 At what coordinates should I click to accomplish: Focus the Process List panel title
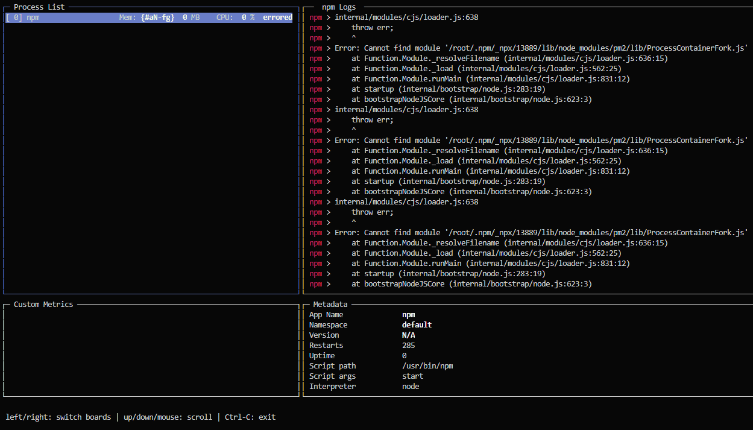click(x=39, y=7)
